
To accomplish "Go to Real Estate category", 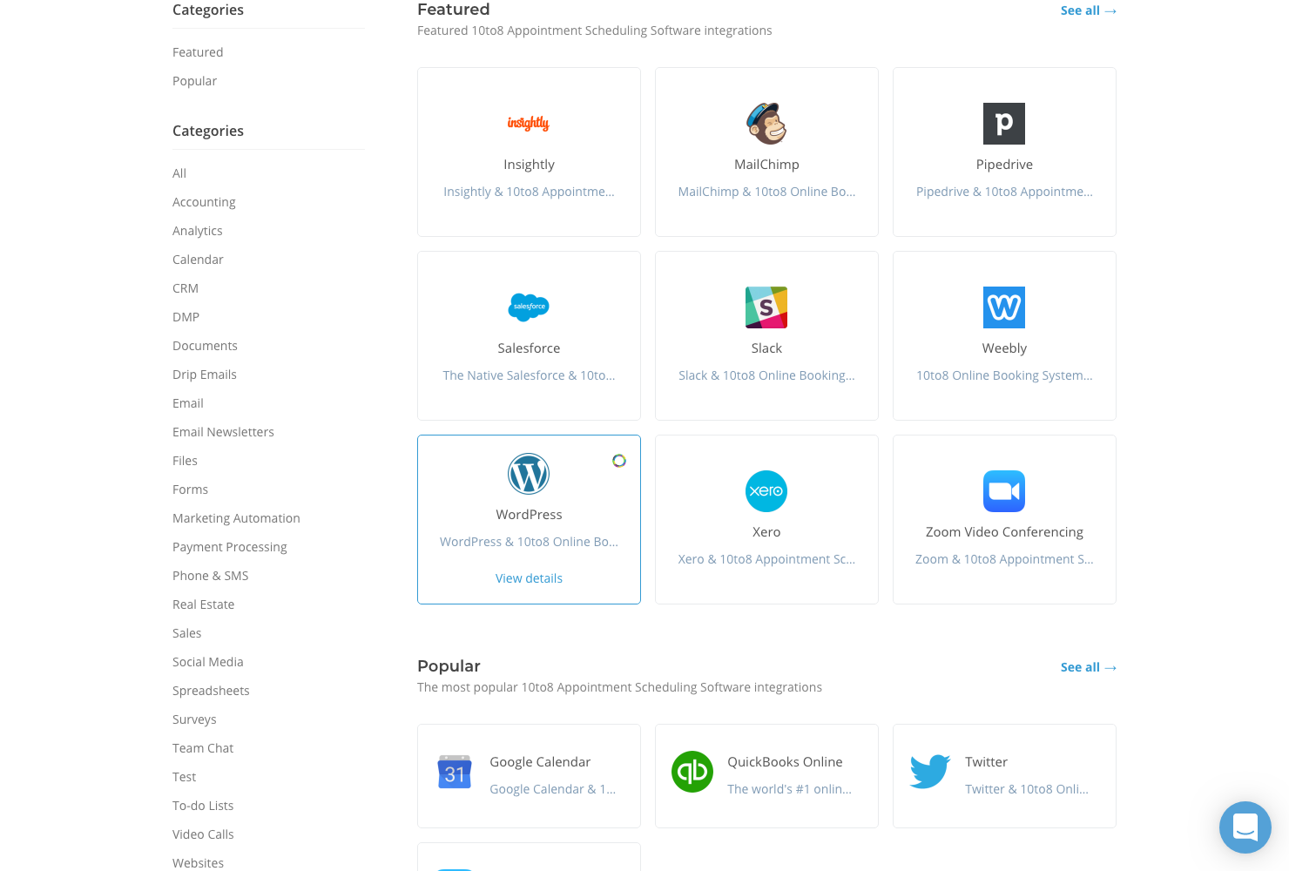I will coord(203,604).
